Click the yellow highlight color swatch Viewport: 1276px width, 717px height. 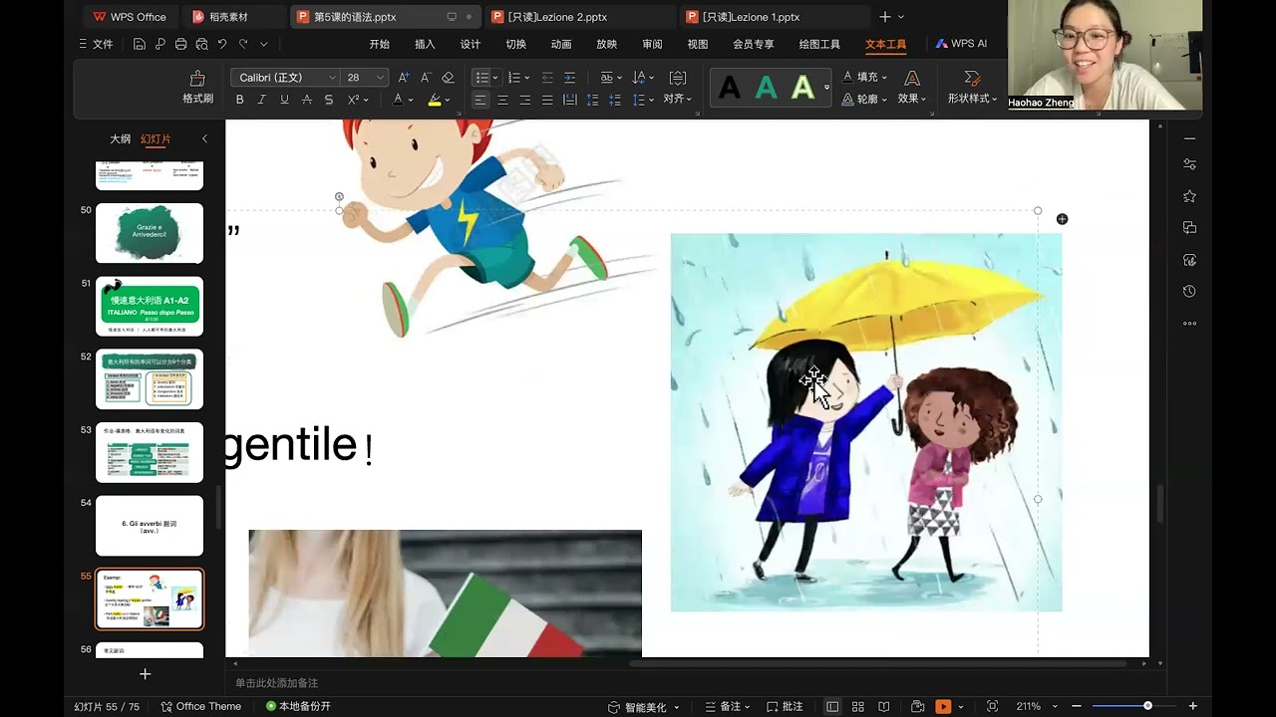click(x=435, y=100)
